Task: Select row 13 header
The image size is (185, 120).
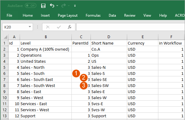Action: [x=5, y=116]
